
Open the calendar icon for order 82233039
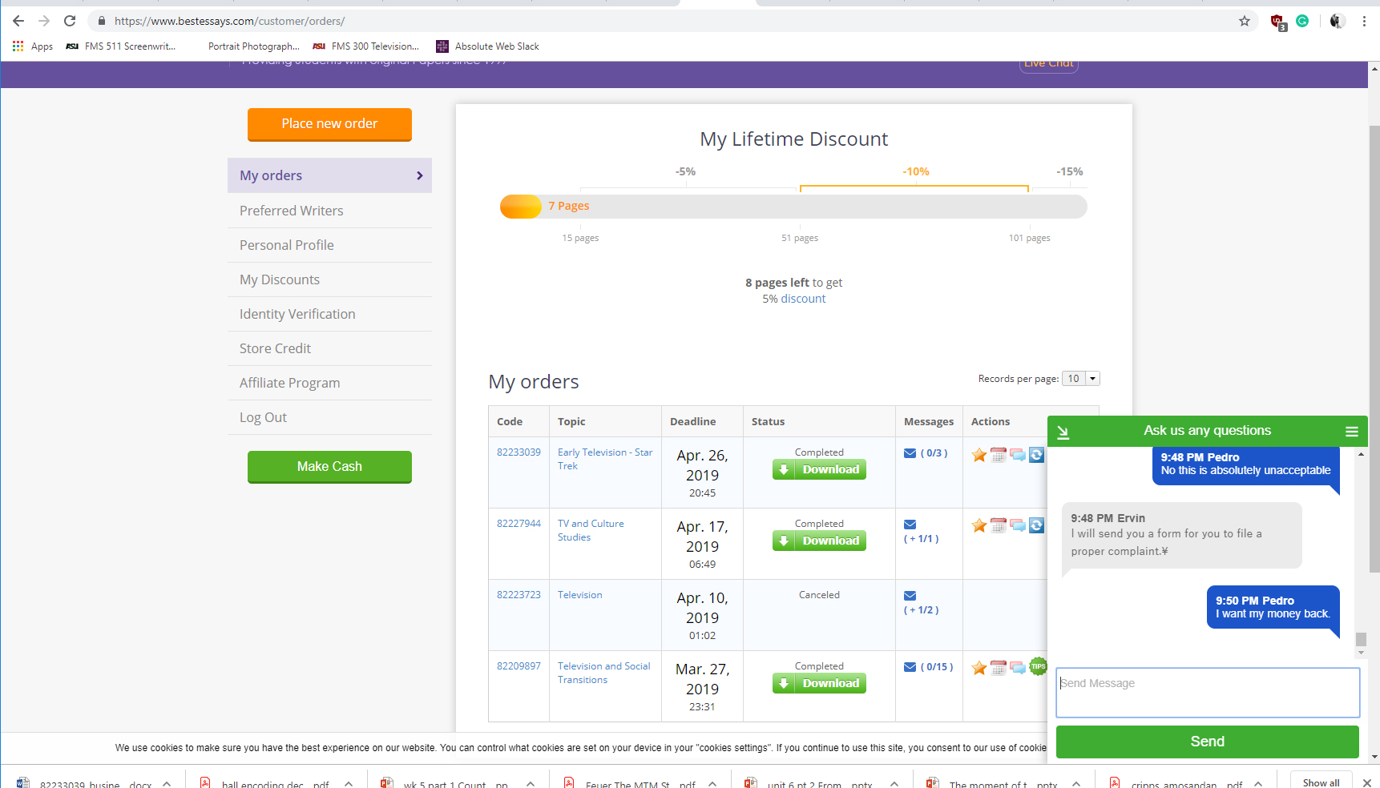coord(998,455)
